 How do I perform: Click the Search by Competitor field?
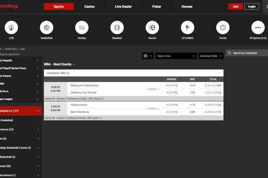pos(248,53)
